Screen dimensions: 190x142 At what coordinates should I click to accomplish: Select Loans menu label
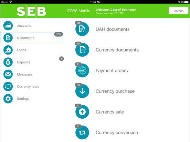coord(21,50)
